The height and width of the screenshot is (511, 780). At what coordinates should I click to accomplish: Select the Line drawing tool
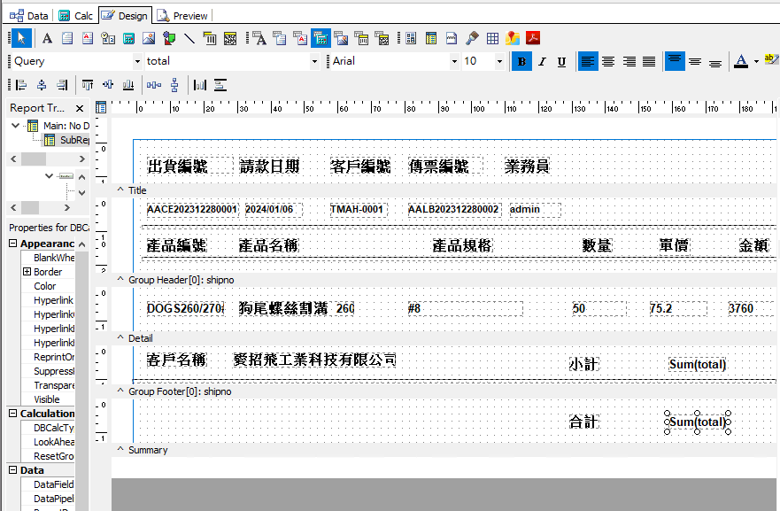tap(189, 38)
